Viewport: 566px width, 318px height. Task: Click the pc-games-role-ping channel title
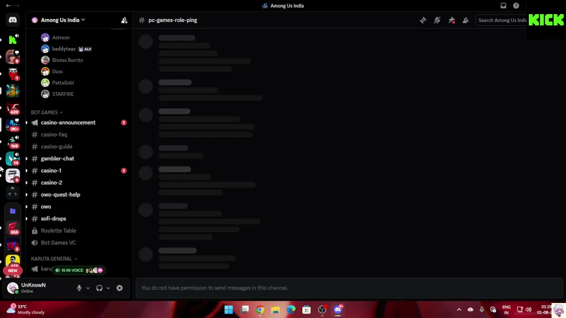[x=172, y=20]
